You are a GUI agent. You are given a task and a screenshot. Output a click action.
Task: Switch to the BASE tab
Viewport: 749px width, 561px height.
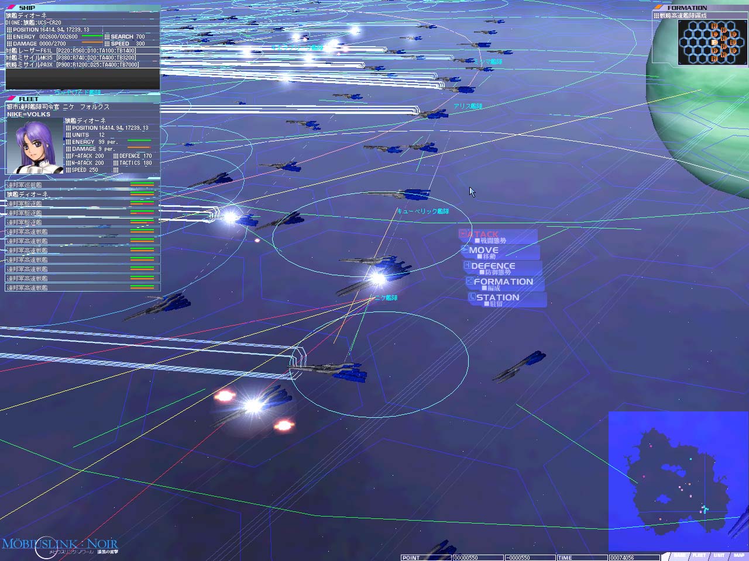(x=679, y=556)
